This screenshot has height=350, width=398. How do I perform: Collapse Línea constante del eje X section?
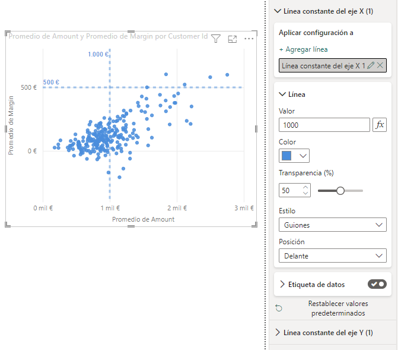pos(278,11)
